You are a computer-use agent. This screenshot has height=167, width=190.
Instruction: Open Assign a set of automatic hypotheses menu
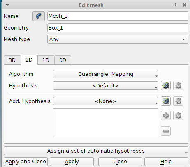click(x=96, y=151)
